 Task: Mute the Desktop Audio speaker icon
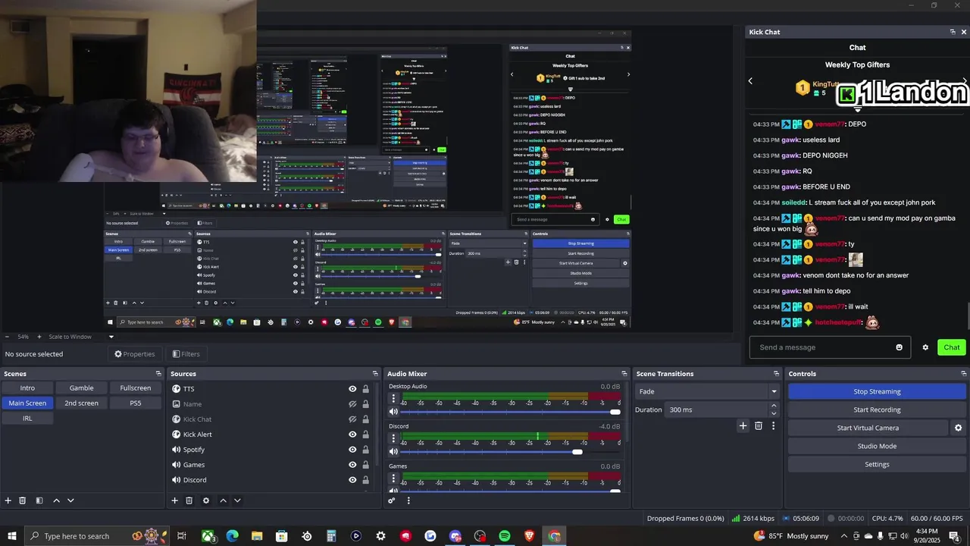(393, 412)
